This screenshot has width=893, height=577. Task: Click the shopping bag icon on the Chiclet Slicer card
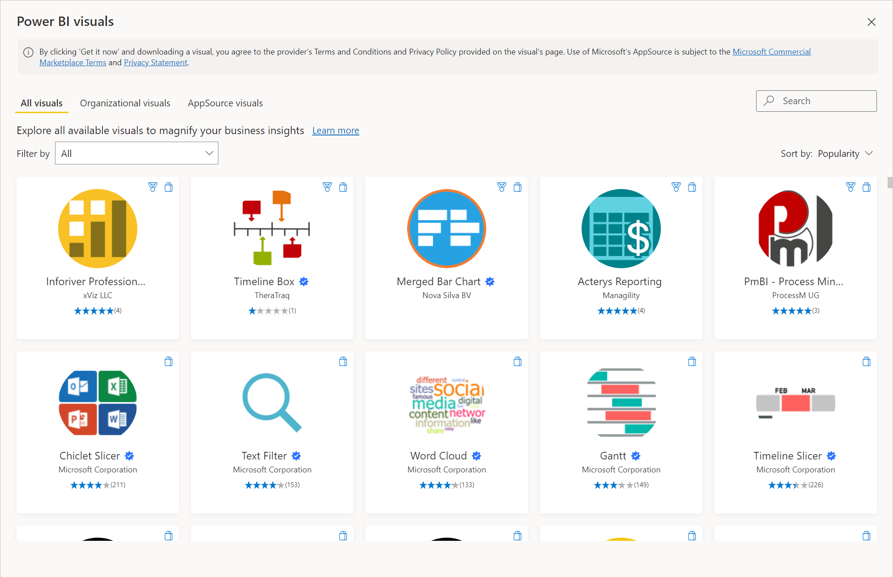(x=169, y=362)
